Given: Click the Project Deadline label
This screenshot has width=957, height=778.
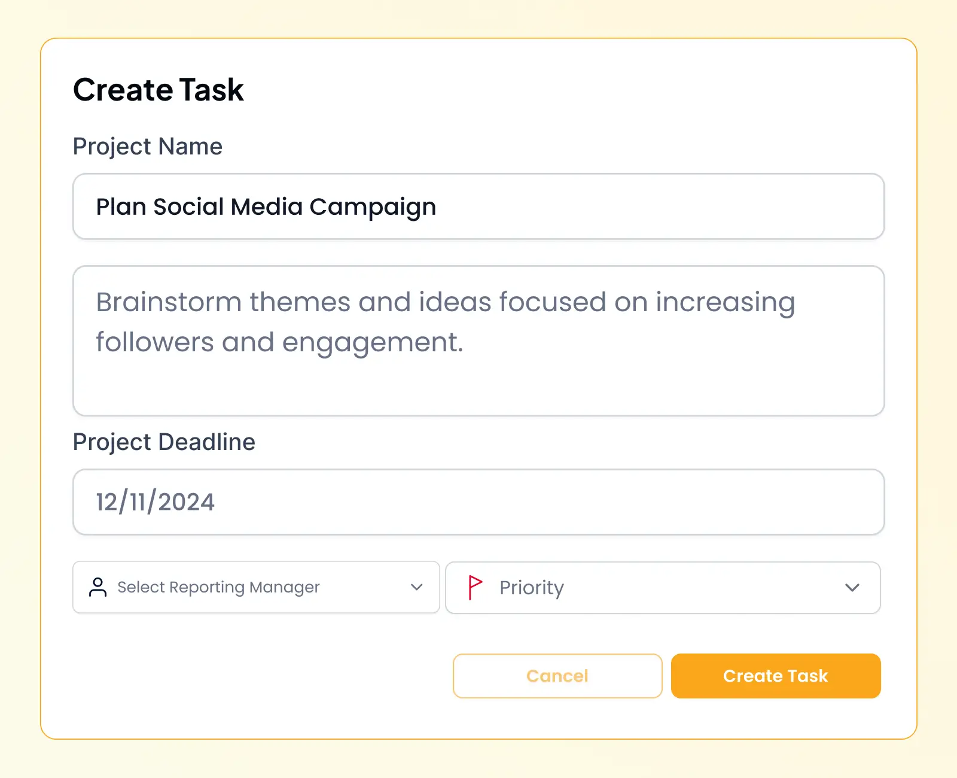Looking at the screenshot, I should tap(164, 442).
